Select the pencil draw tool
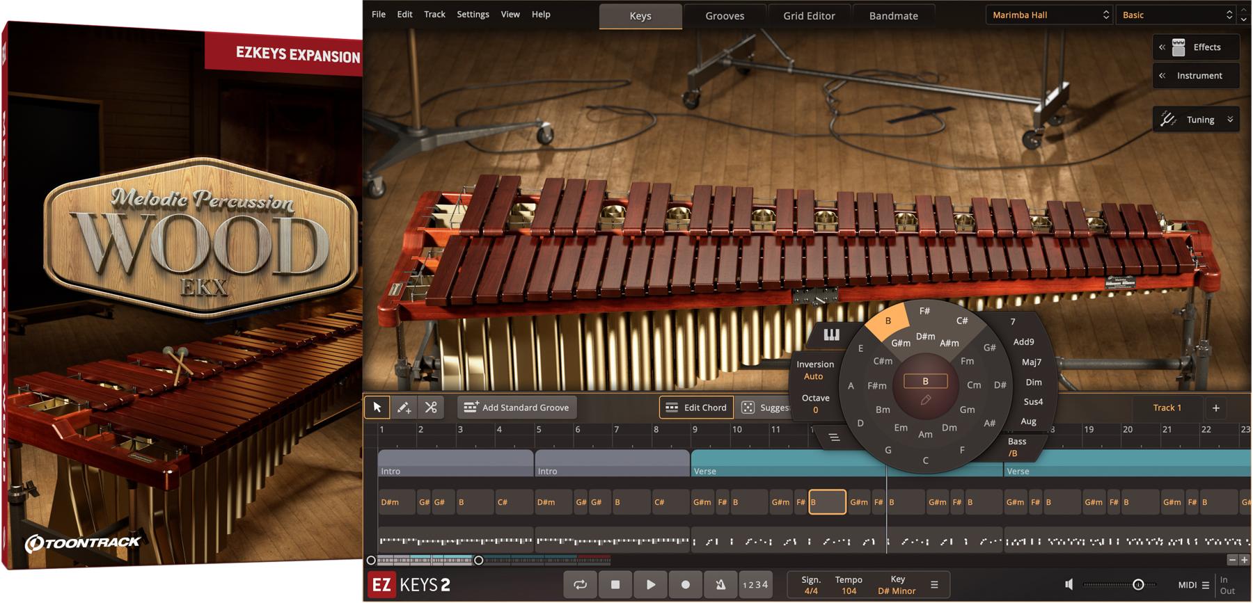This screenshot has width=1253, height=603. coord(404,408)
